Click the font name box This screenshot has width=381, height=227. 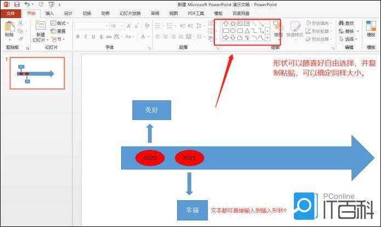click(92, 26)
